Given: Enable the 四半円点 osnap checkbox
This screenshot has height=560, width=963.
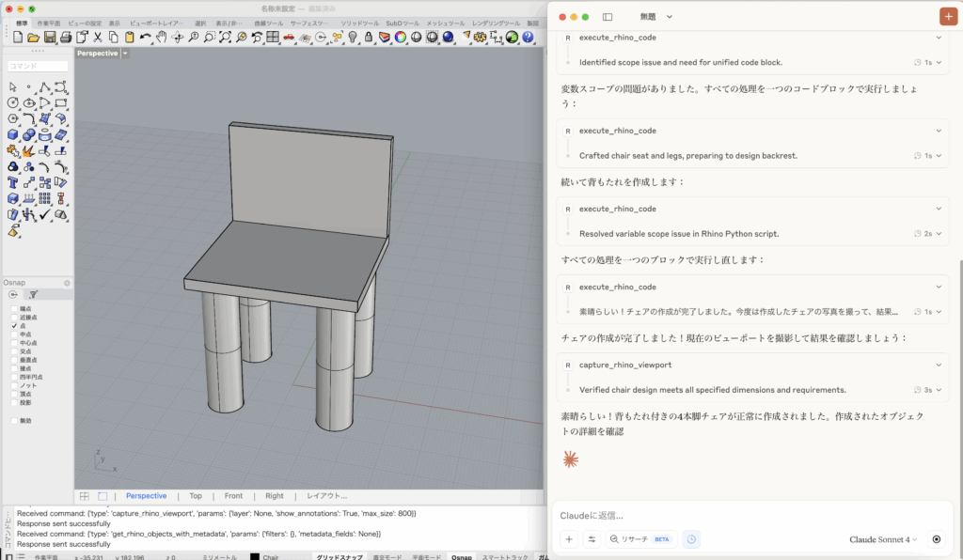Looking at the screenshot, I should tap(14, 377).
